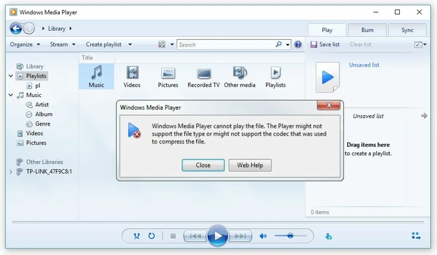Toggle repeat in playback controls
Viewport: 437px width, 255px height.
[151, 236]
